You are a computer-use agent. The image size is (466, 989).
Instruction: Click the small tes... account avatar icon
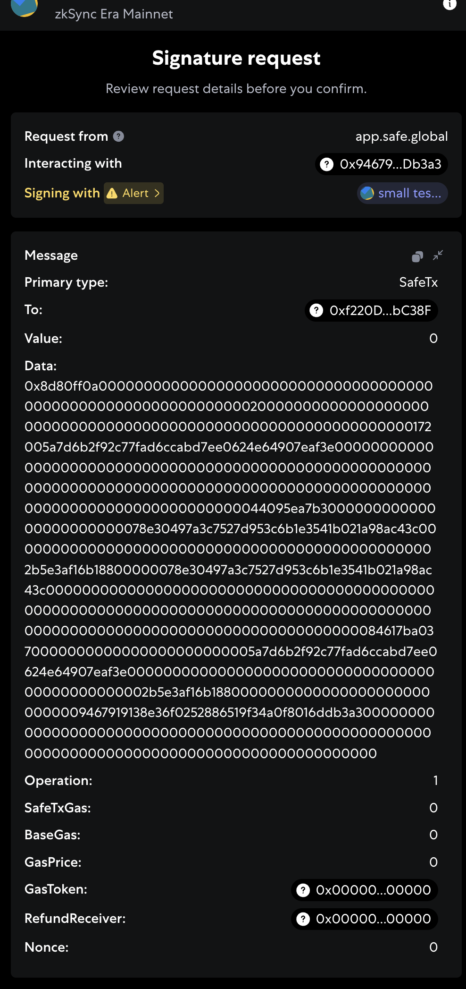pos(367,193)
